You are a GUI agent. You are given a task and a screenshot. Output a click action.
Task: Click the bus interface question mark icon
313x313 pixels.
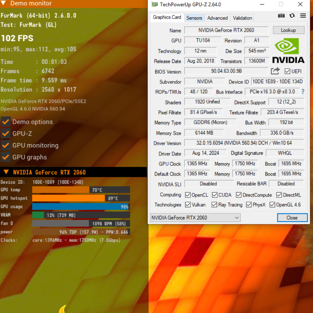pos(303,92)
